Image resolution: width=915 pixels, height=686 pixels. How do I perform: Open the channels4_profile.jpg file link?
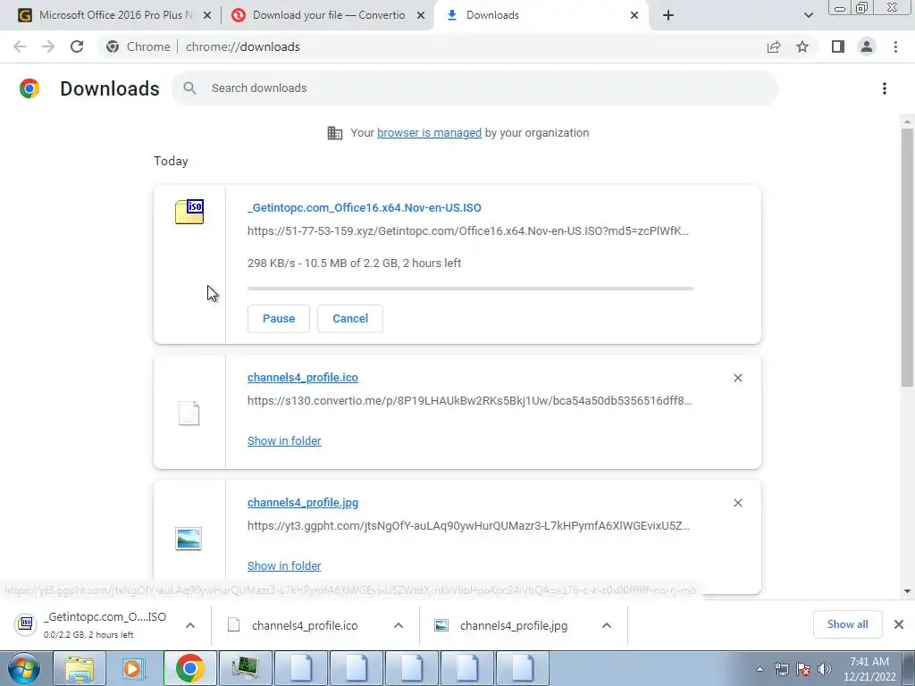(302, 502)
